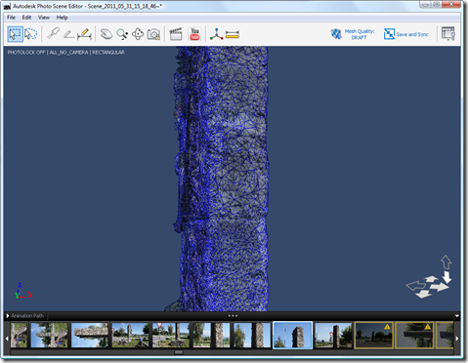This screenshot has height=363, width=468.
Task: Select the upside-down stone cross thumbnail
Action: point(49,336)
